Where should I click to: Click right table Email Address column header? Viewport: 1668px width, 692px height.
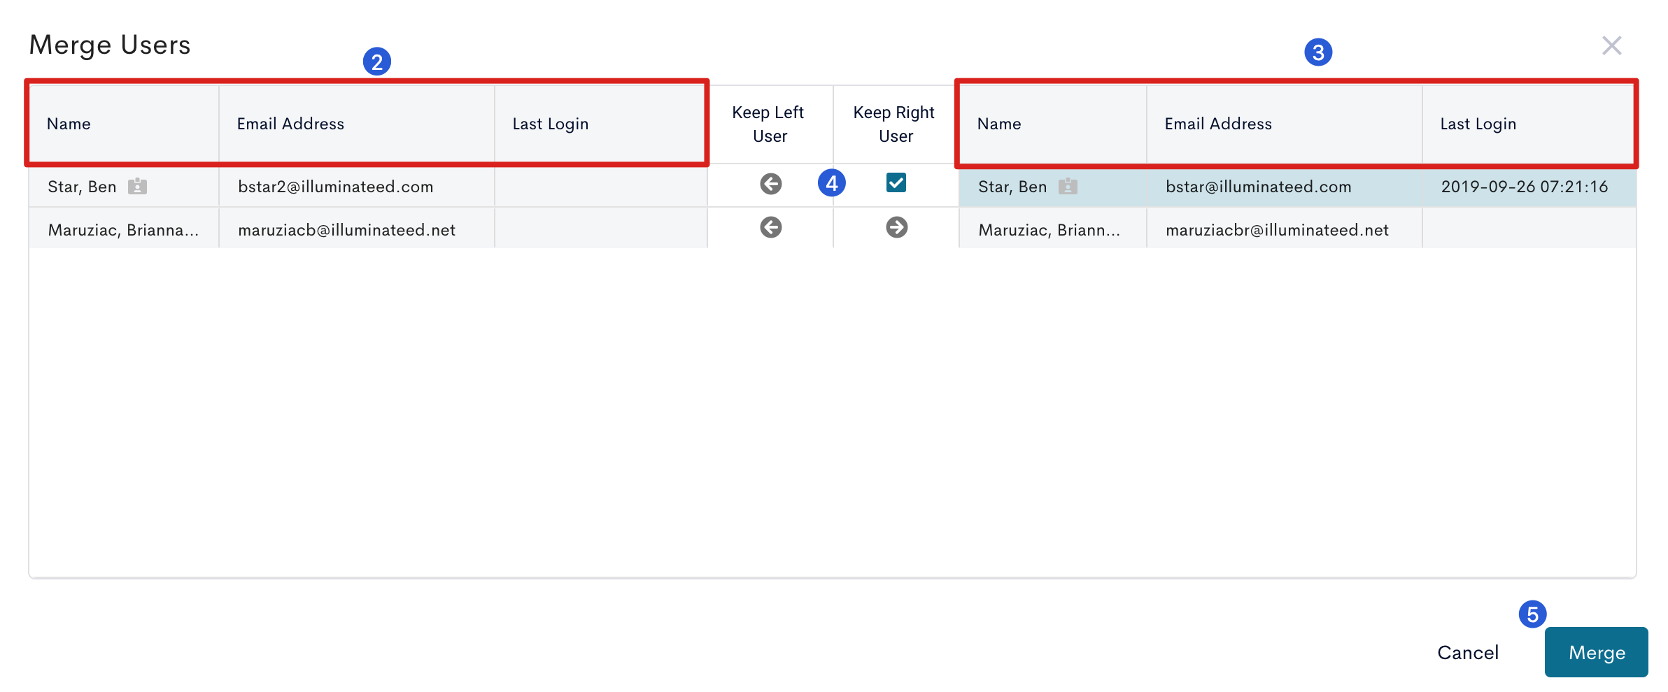click(1285, 124)
